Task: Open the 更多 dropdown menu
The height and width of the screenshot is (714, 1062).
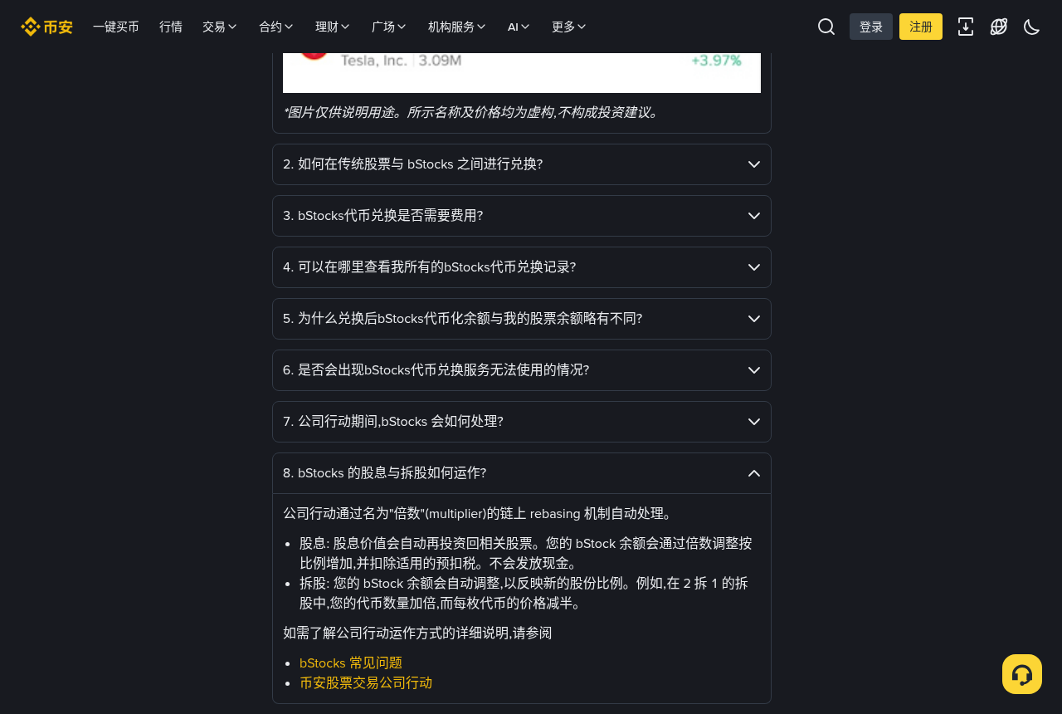Action: [569, 27]
